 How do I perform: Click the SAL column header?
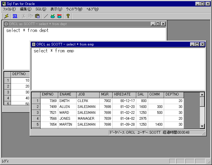coord(142,95)
